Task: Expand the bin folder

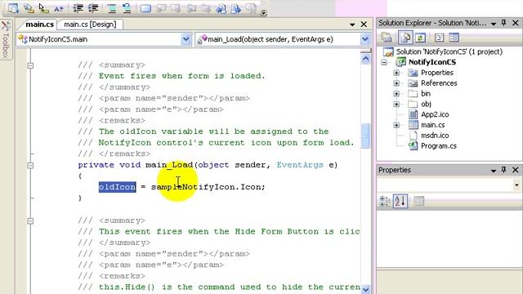Action: 396,94
